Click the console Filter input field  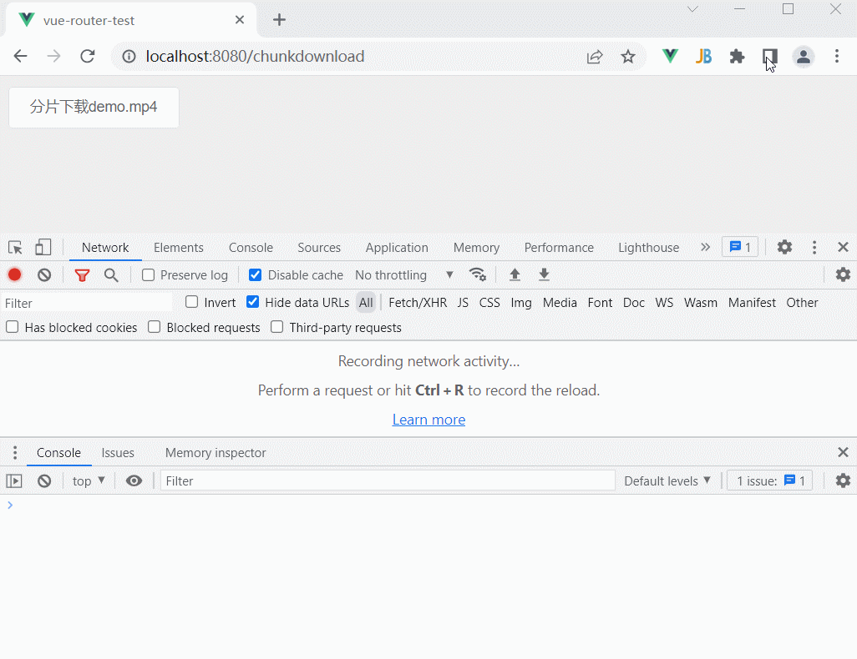[388, 481]
